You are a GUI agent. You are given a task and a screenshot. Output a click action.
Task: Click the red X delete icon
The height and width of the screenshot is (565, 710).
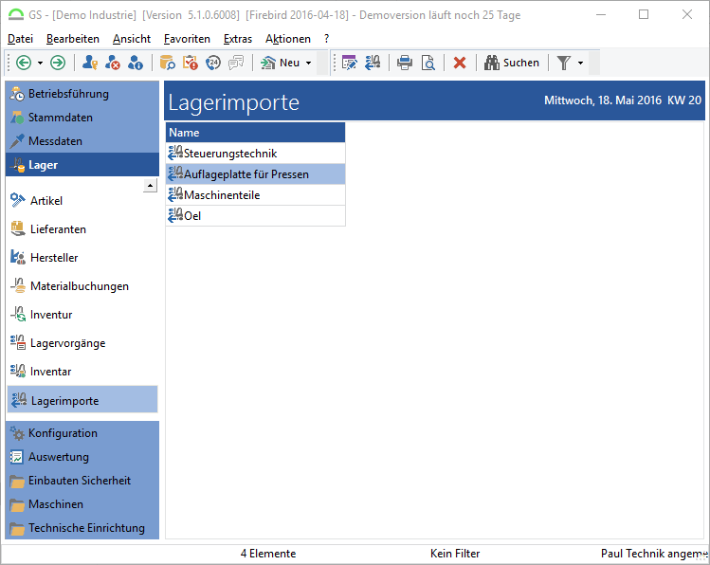460,63
